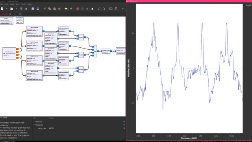This screenshot has width=252, height=142.
Task: Create a new flow graph from toolbar
Action: (x=2, y=9)
